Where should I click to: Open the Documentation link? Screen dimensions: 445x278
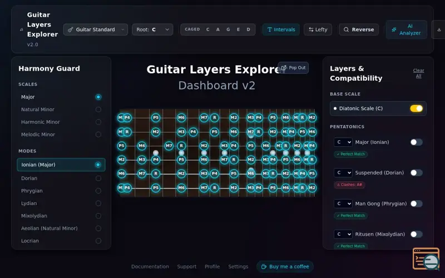pyautogui.click(x=150, y=267)
